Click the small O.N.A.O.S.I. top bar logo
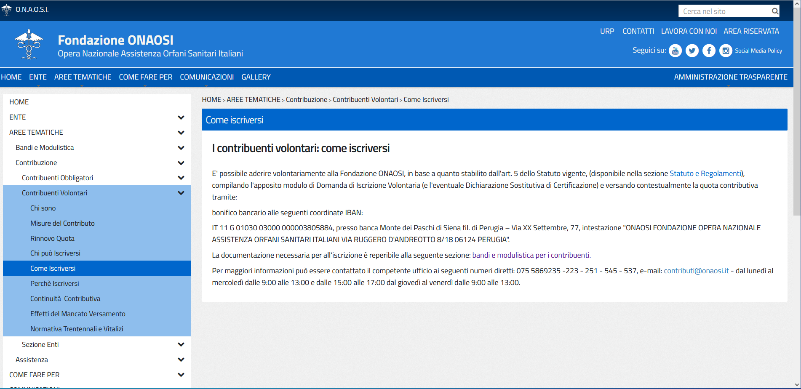The height and width of the screenshot is (389, 801). click(x=6, y=10)
